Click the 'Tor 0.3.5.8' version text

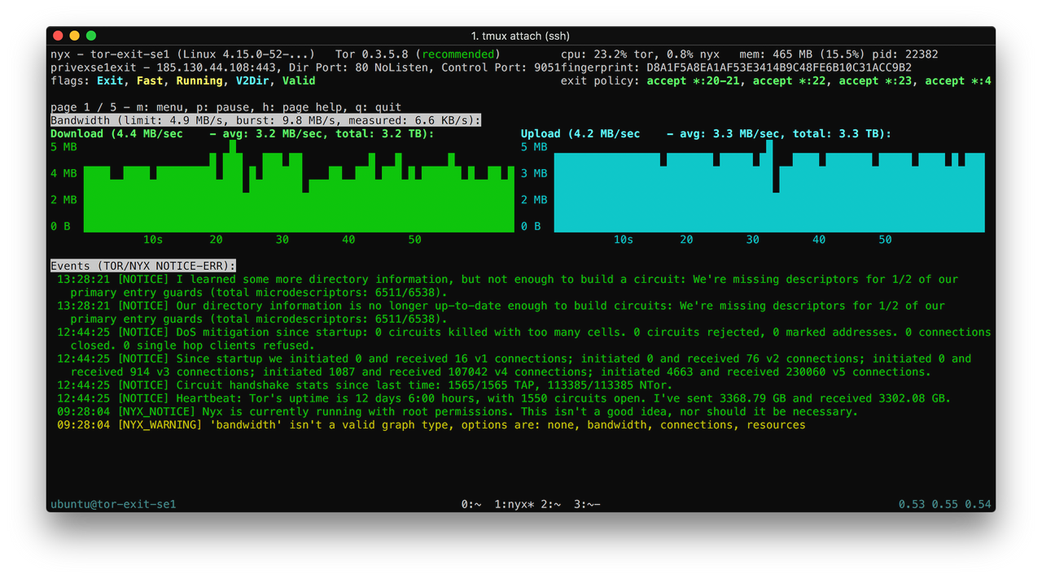[x=371, y=54]
